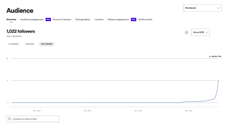Switch to the Audience engagement tab
This screenshot has height=127, width=228.
pyautogui.click(x=32, y=19)
